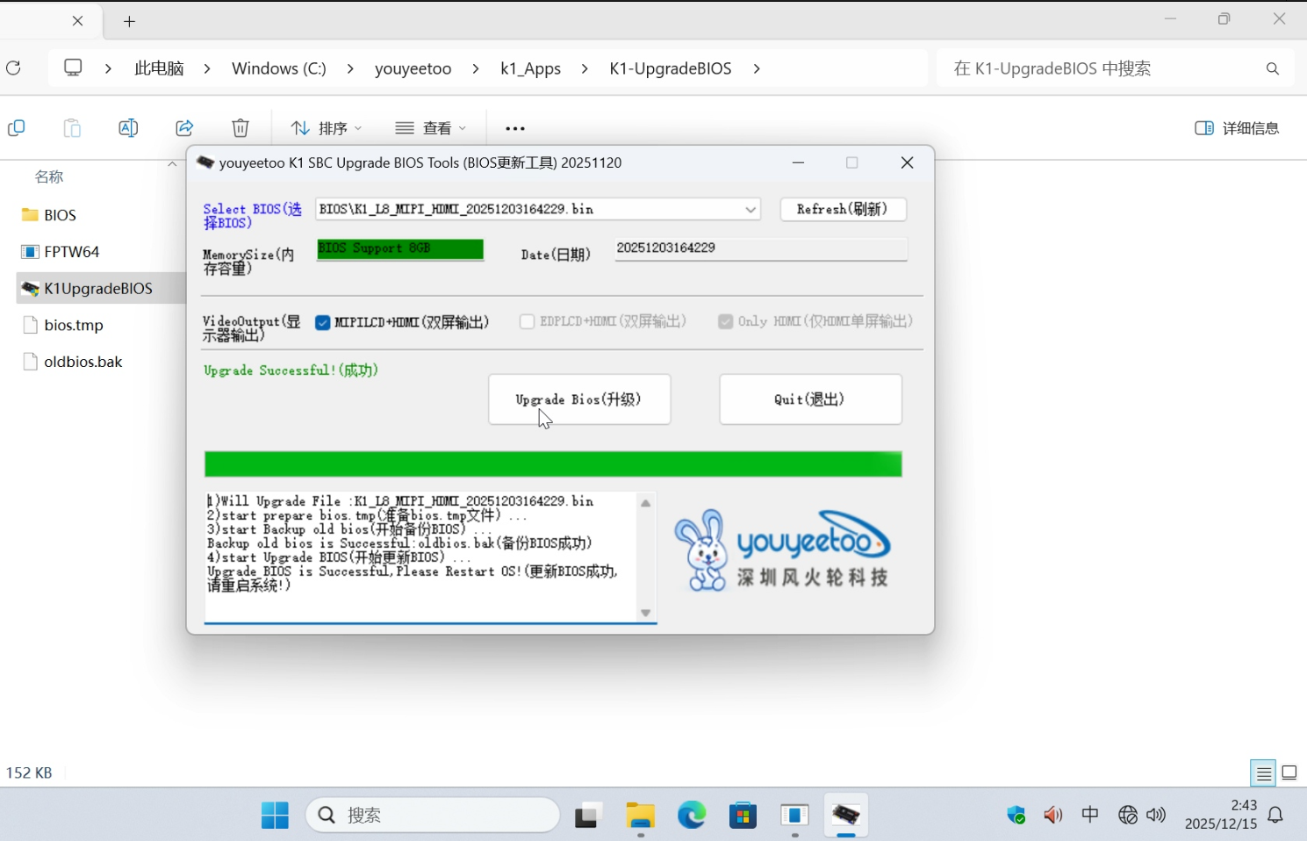Viewport: 1307px width, 841px height.
Task: Enable the EDPLCD+HDMI checkbox
Action: click(x=527, y=322)
